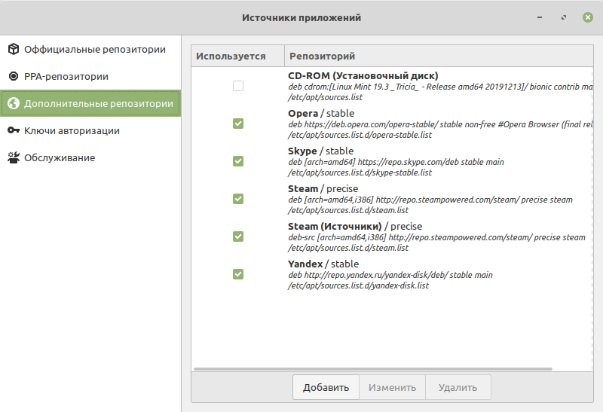The height and width of the screenshot is (412, 603).
Task: Click the path /etc/apt/sources.list.d/opera-stable.list
Action: click(360, 135)
